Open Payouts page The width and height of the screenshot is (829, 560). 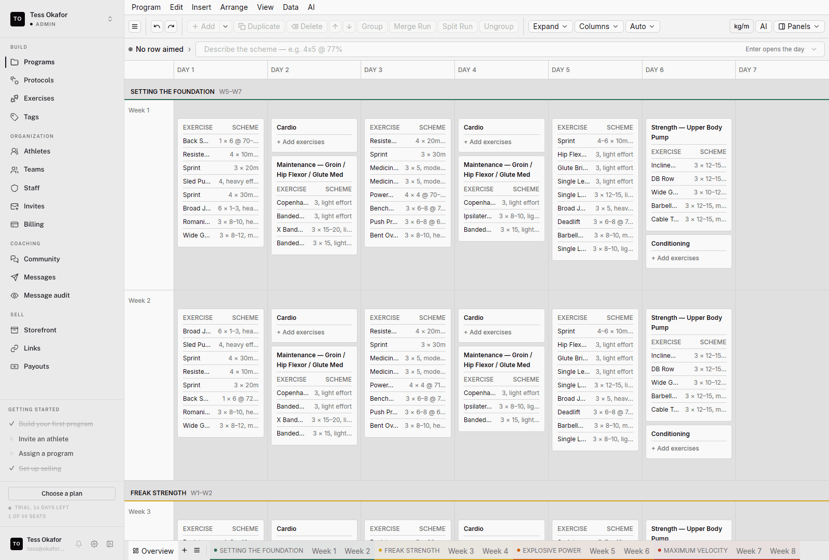62,367
